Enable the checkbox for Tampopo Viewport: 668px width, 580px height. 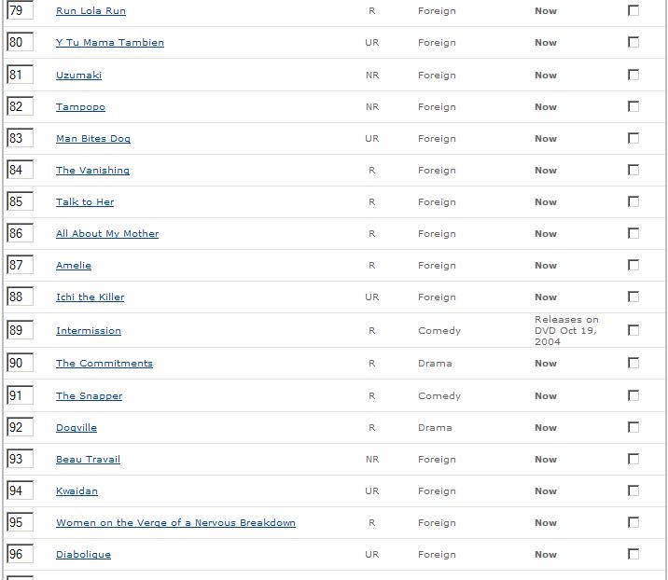633,106
